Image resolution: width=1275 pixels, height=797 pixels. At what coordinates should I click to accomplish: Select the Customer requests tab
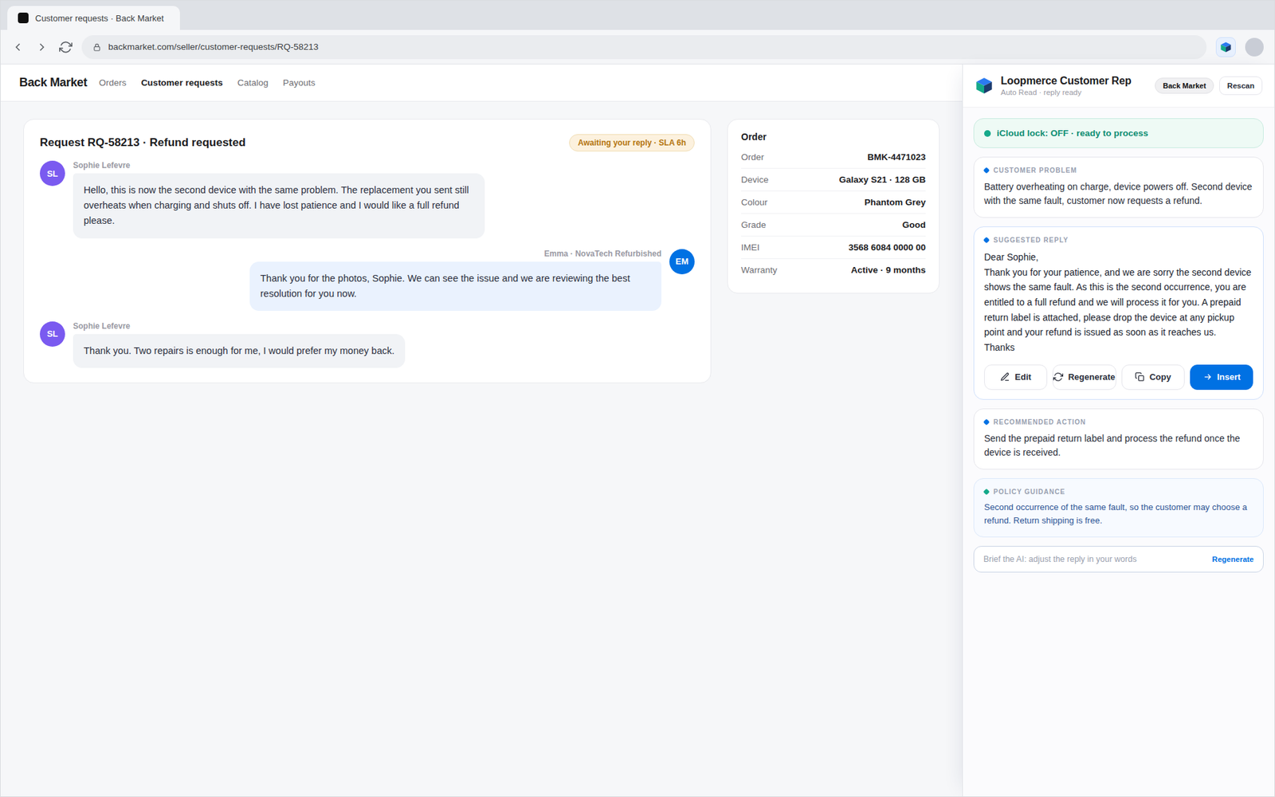(182, 83)
